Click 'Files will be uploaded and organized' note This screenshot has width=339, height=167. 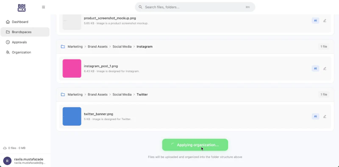click(x=195, y=157)
